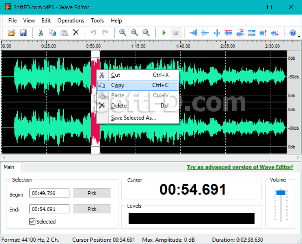The image size is (302, 244).
Task: Click the waveform icon between two red lines
Action: (228, 33)
